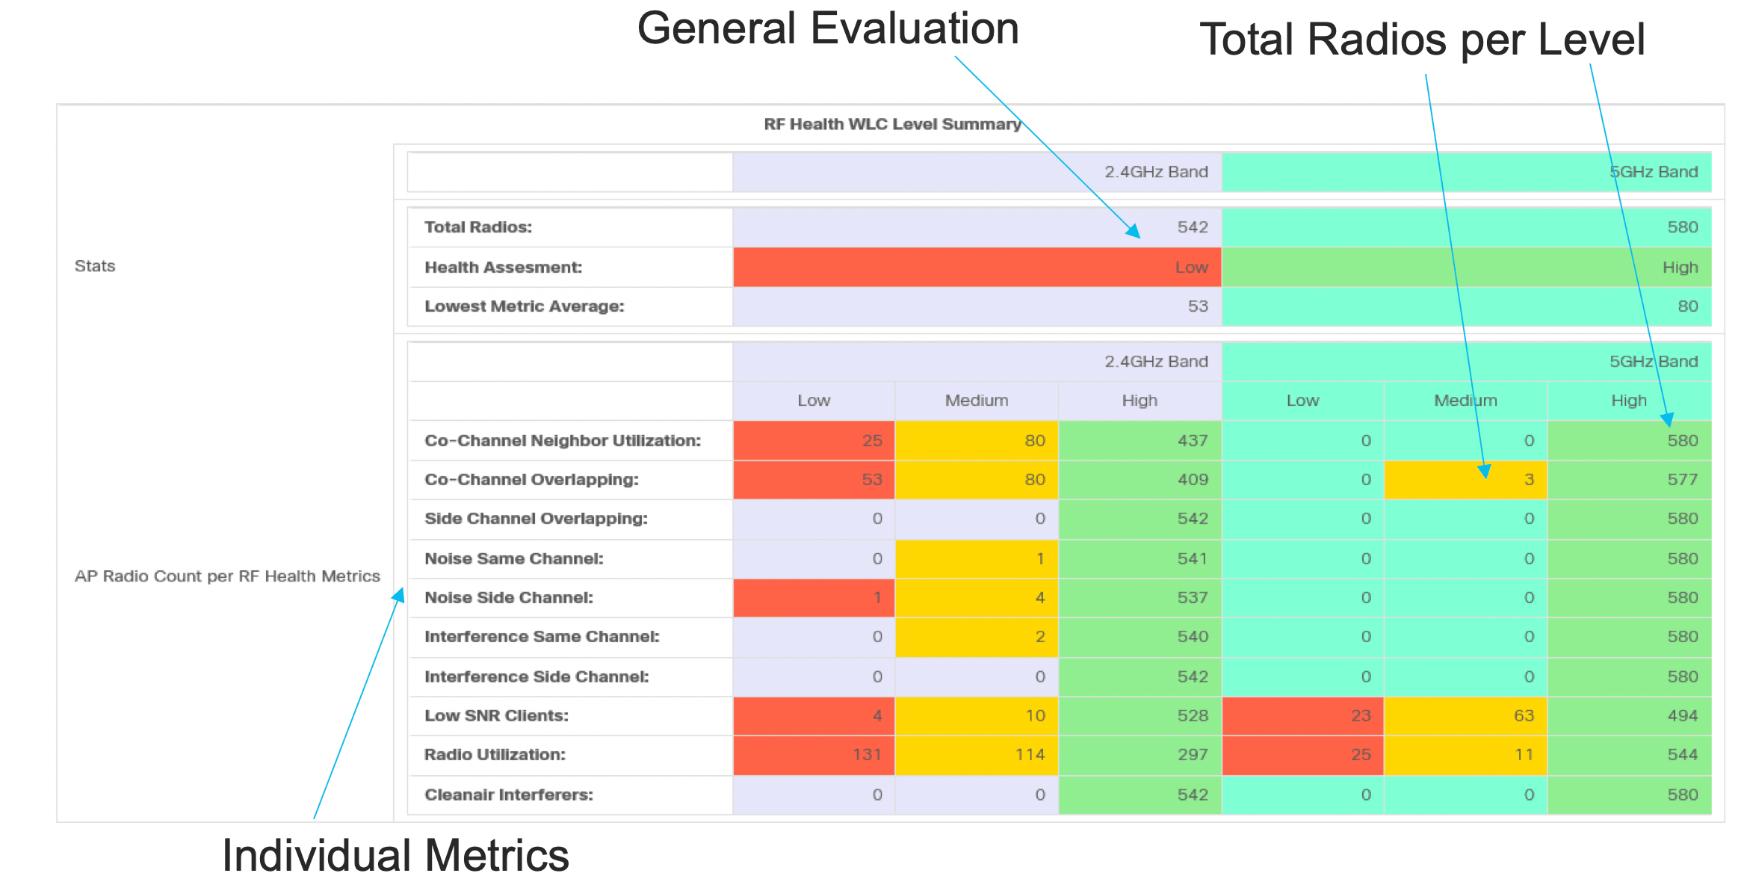Click AP Radio Count per RF Health Metrics label
Screen dimensions: 1744x879
coord(227,576)
